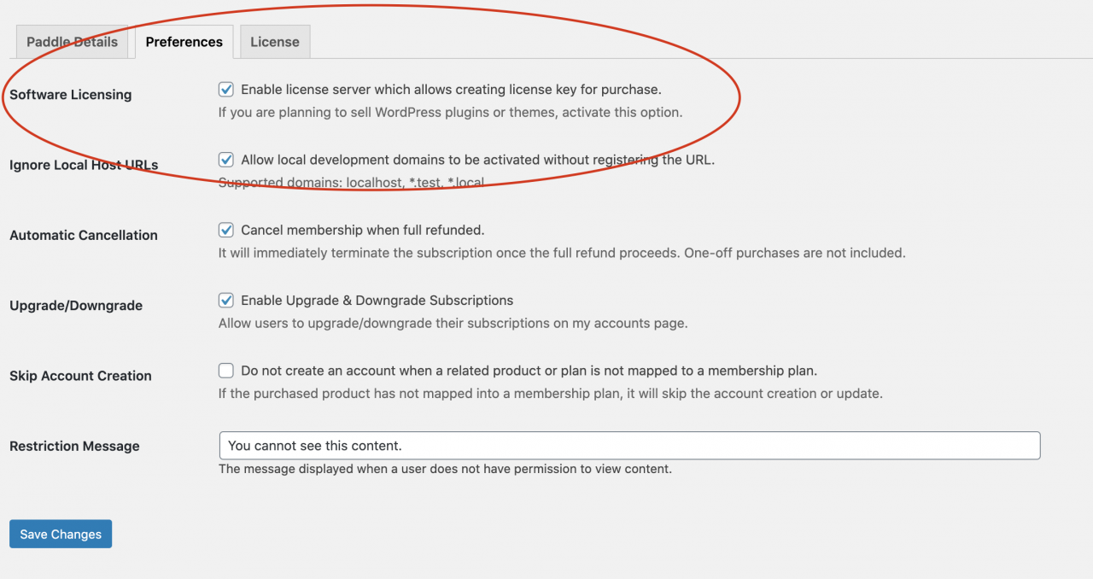The height and width of the screenshot is (579, 1093).
Task: Toggle the Ignore Local Host URLs checkbox
Action: pyautogui.click(x=226, y=160)
